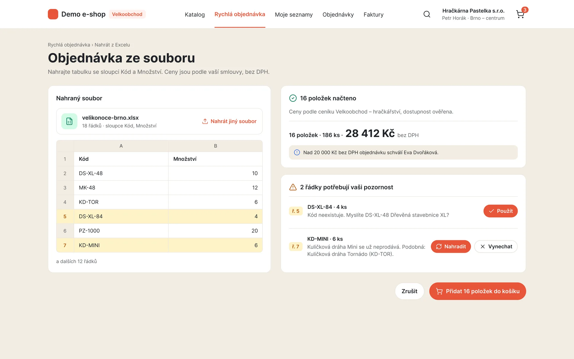
Task: Click Nahrát jiný soubor upload link
Action: (x=229, y=121)
